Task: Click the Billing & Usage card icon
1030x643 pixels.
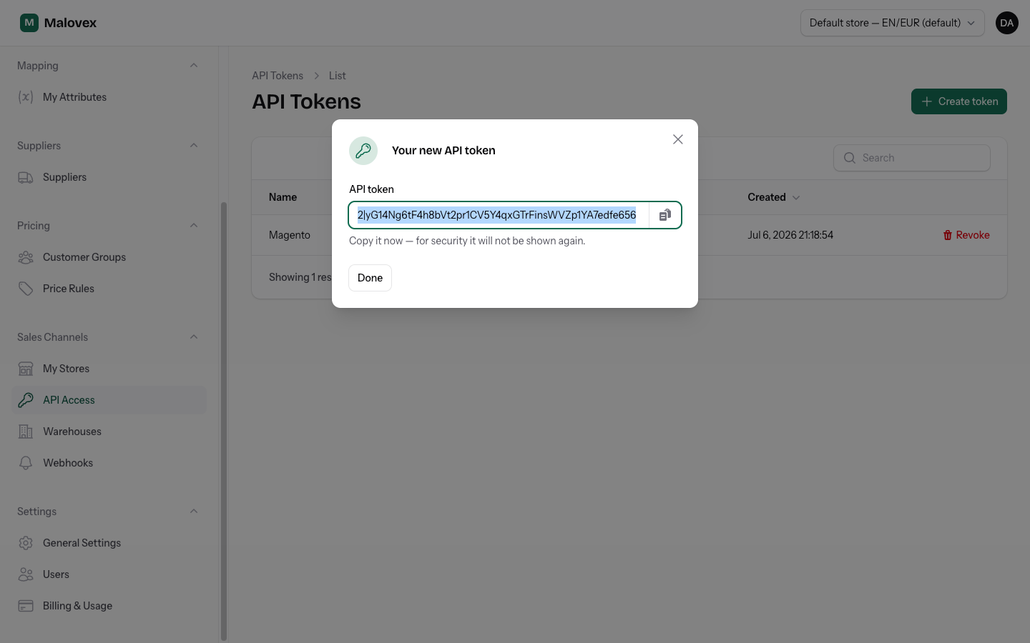Action: point(26,606)
